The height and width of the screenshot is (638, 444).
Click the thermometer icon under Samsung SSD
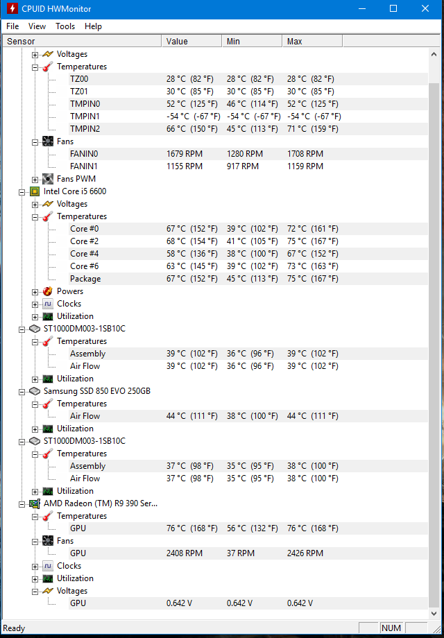click(48, 404)
